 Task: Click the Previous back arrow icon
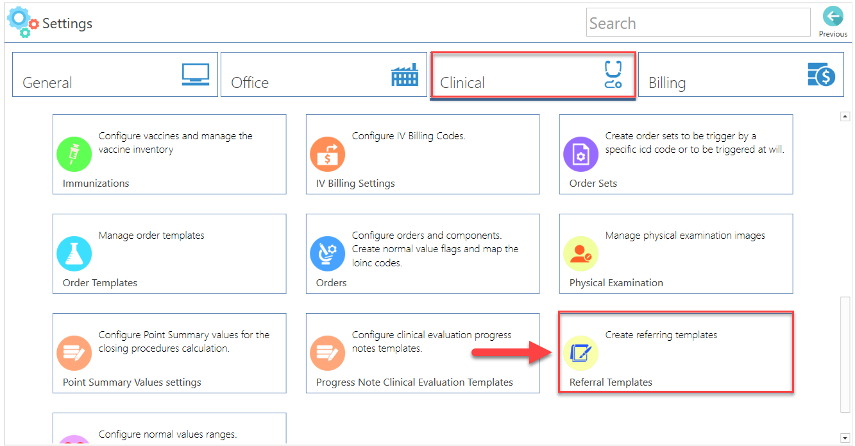(833, 17)
